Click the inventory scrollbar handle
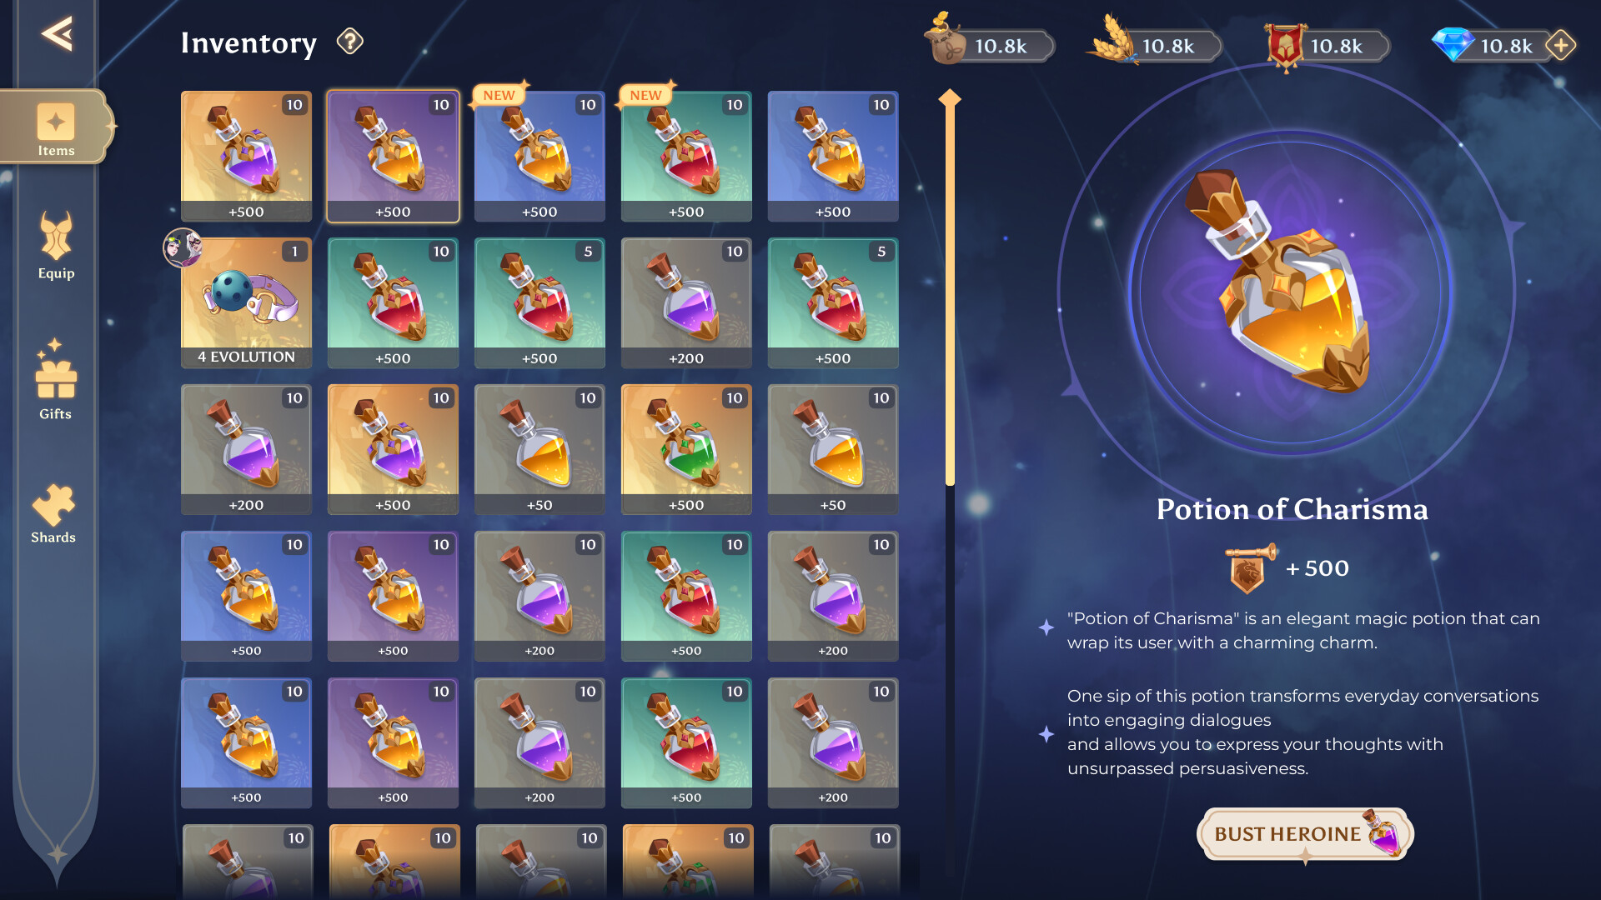Screen dimensions: 1601x900 click(950, 287)
